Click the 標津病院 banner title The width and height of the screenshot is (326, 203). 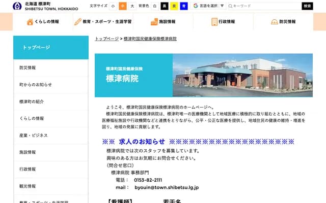122,79
